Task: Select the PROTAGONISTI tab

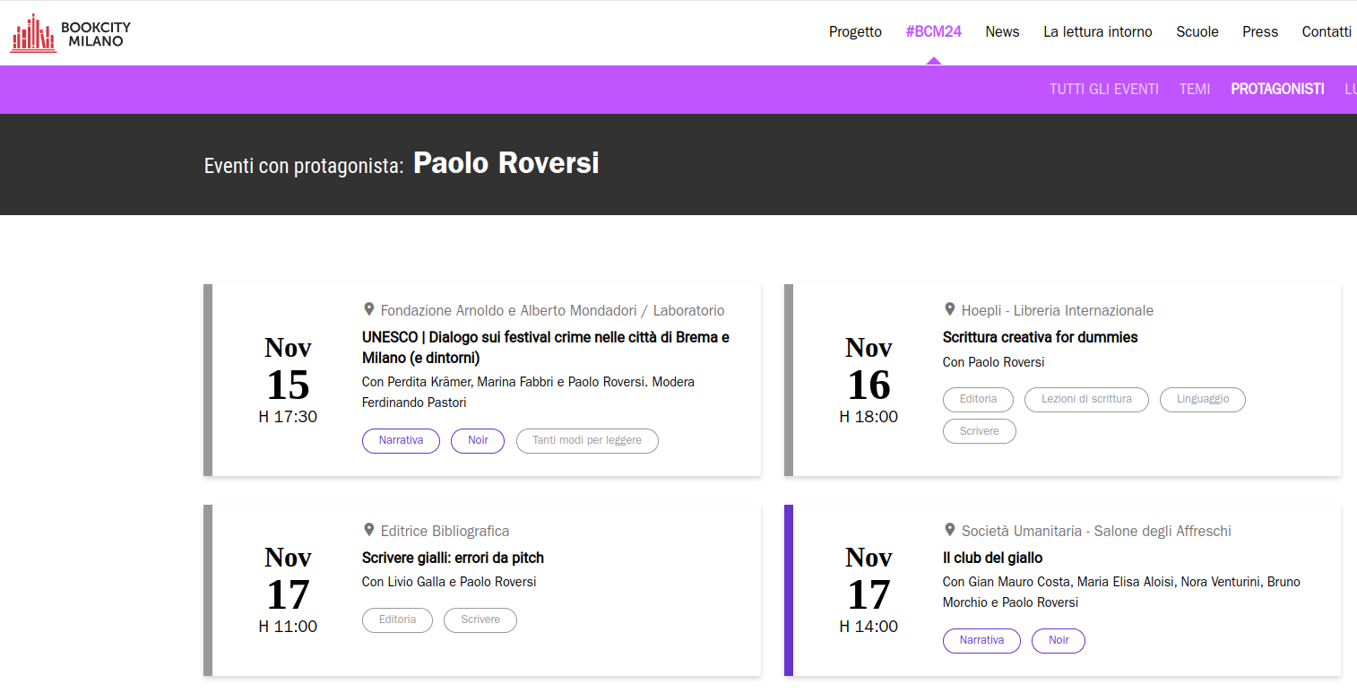Action: coord(1277,89)
